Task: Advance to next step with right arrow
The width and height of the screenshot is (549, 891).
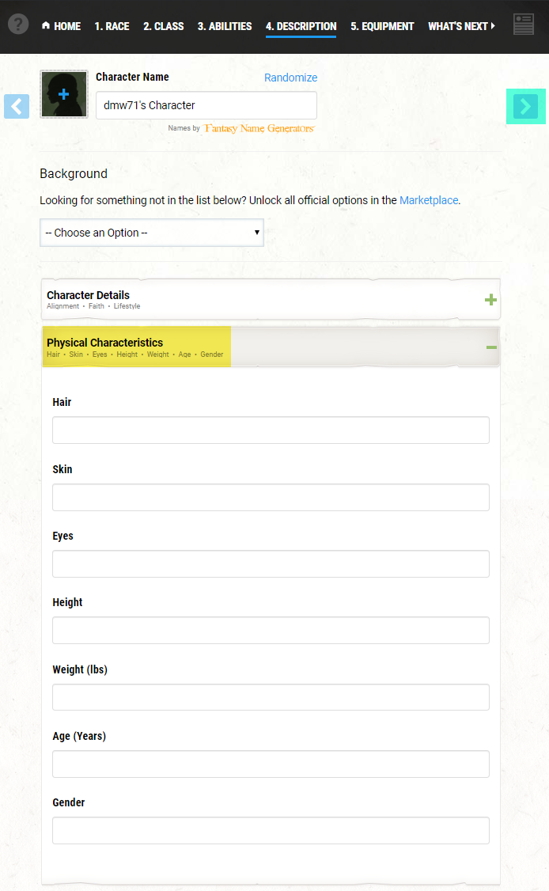Action: point(526,106)
